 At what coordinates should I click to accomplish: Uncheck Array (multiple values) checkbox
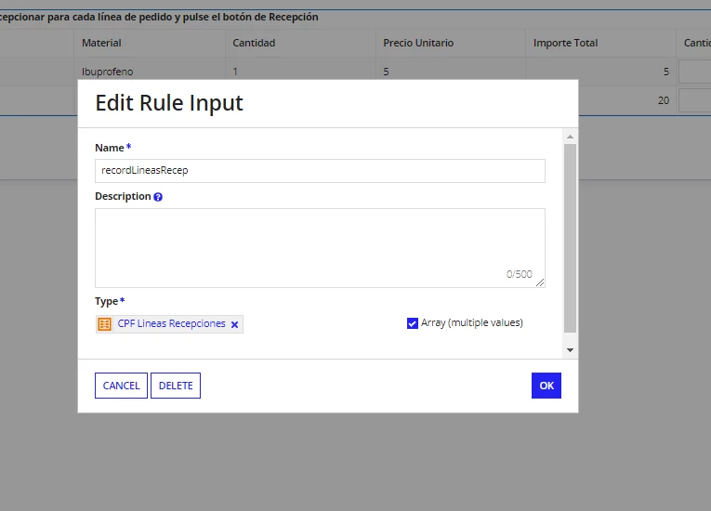412,323
